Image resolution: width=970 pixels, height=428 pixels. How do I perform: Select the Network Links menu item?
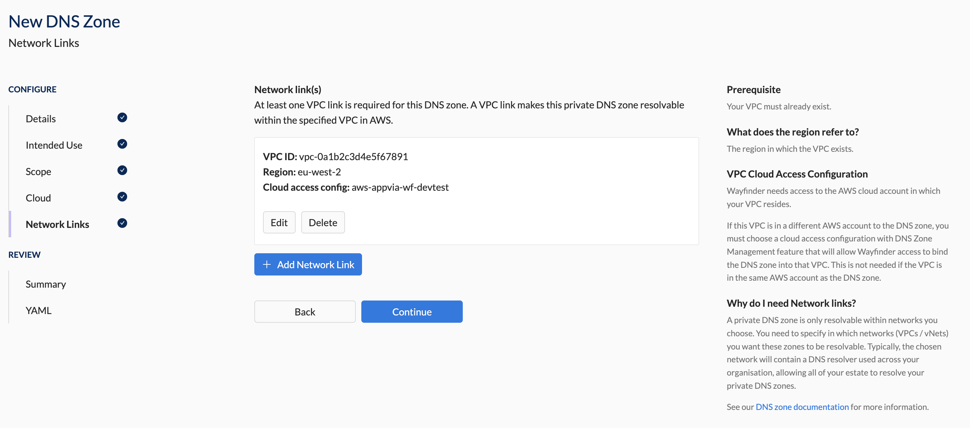(57, 223)
